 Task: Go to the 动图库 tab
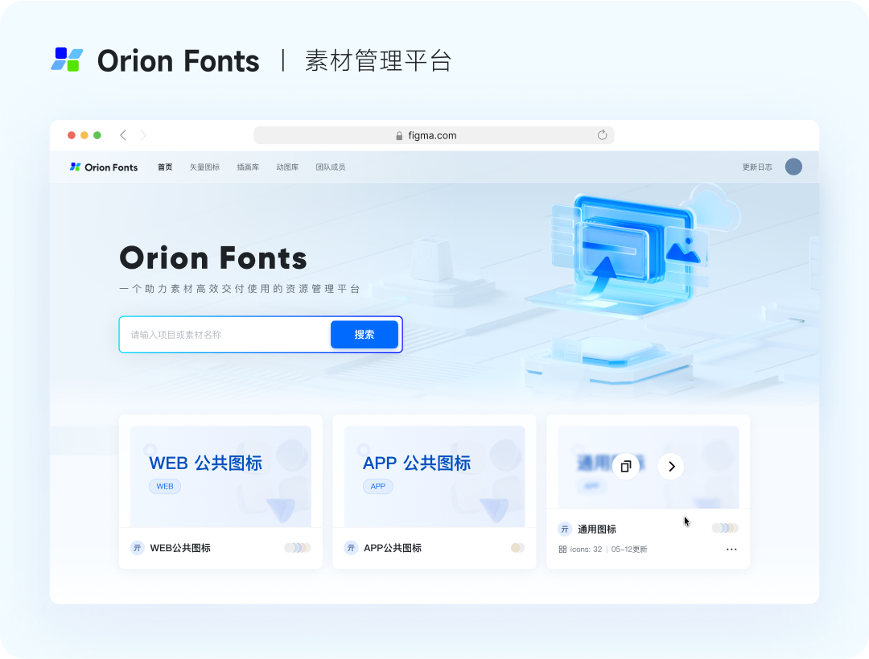coord(287,167)
